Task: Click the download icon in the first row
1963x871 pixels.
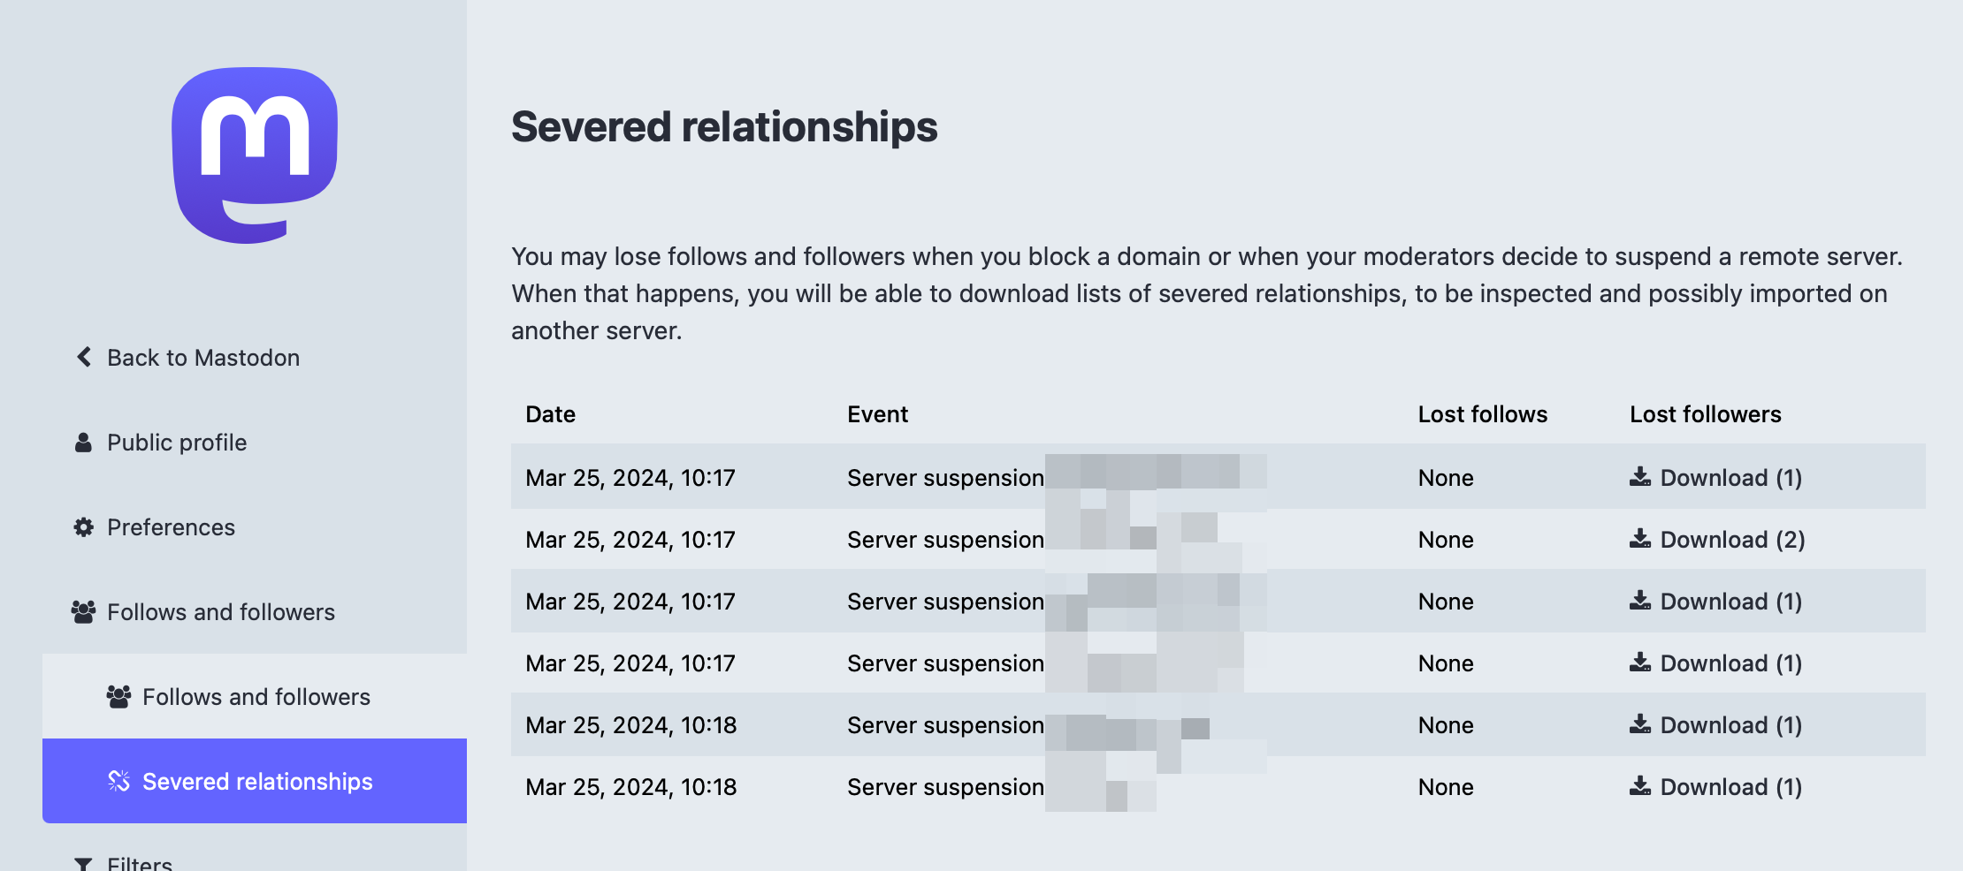Action: click(1639, 477)
